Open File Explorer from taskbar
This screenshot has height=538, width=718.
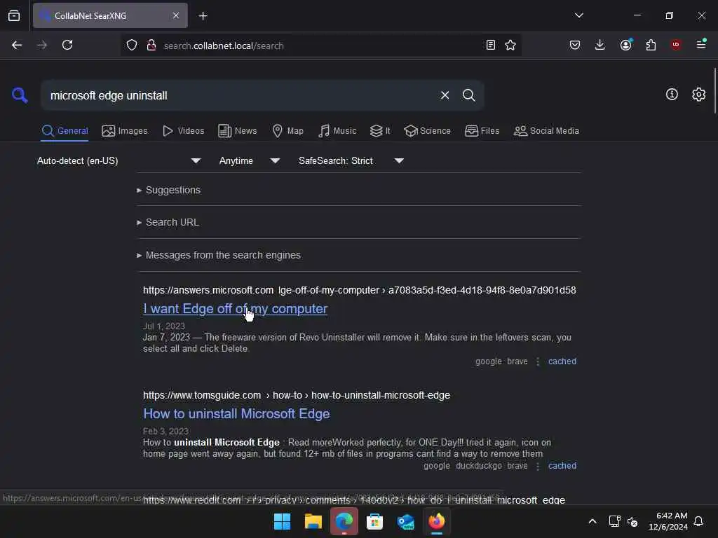click(x=313, y=521)
